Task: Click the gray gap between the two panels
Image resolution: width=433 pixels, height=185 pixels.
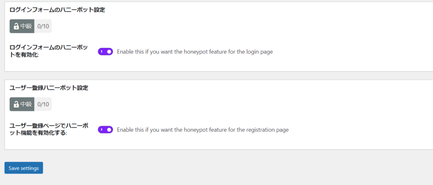Action: [211, 75]
